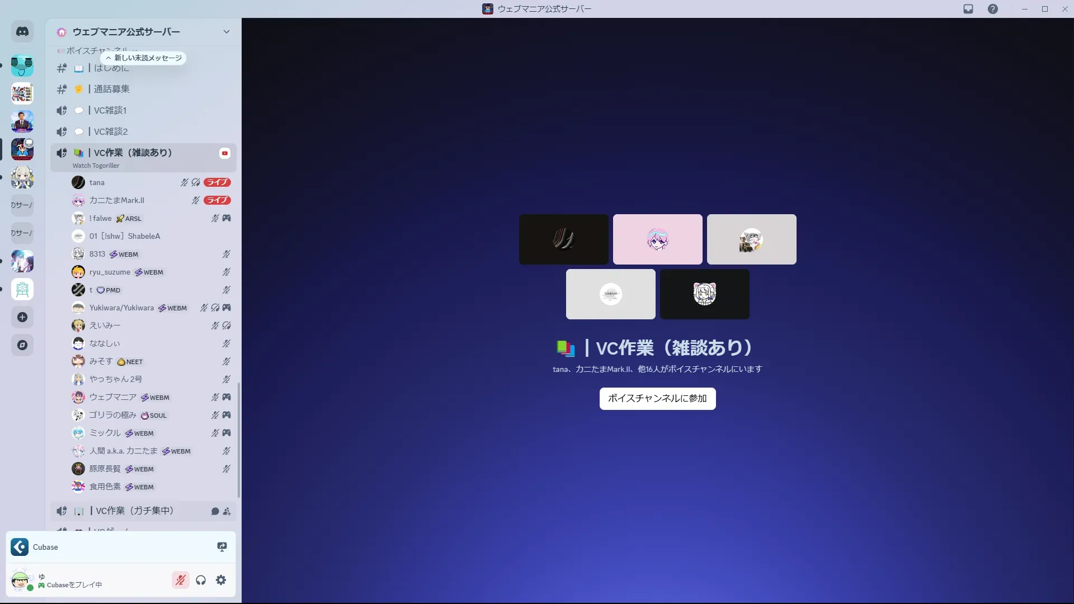
Task: Expand the ウェブマニア公式サーバー server dropdown
Action: pos(226,32)
